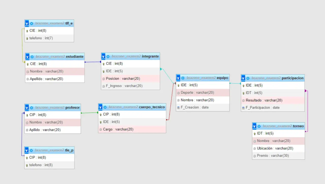Image resolution: width=325 pixels, height=184 pixels.
Task: Select the Ubicación : varchar(20) column
Action: coord(279,148)
